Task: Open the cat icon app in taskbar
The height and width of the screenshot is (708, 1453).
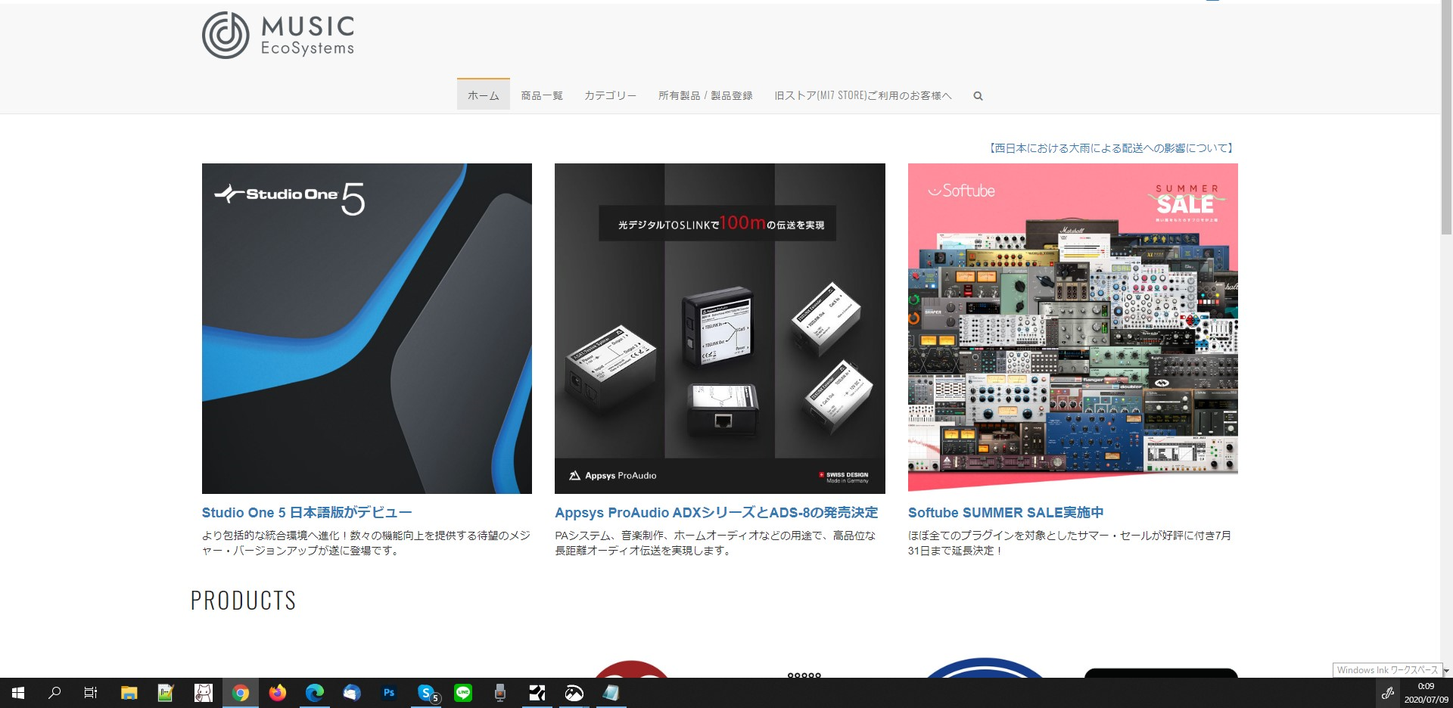Action: coord(204,693)
